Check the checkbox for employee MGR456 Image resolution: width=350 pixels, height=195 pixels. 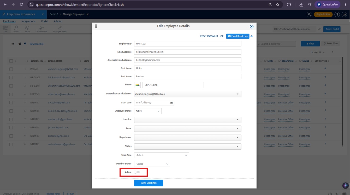[x=11, y=69]
